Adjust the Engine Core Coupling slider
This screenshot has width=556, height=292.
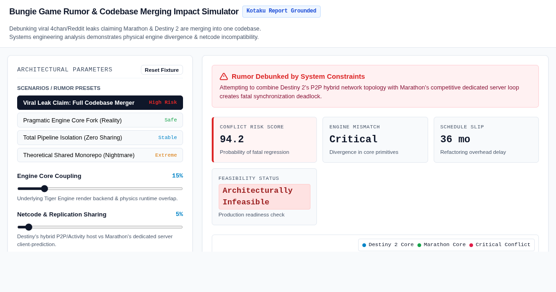click(100, 189)
